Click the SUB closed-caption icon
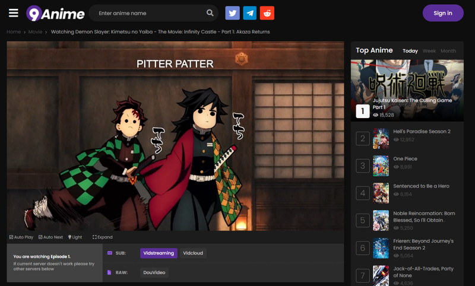Screen dimensions: 475x286 tap(110, 253)
